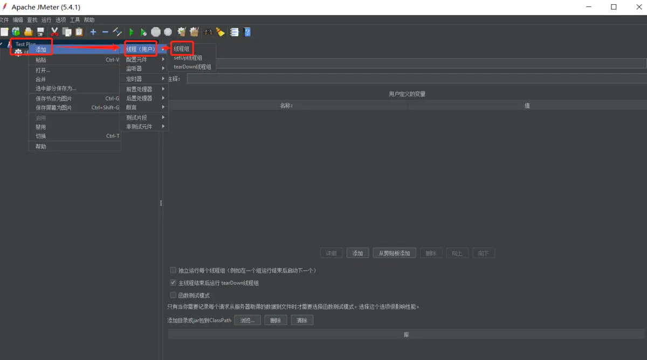Choose 切换 in the context menu
The image size is (647, 360).
click(75, 136)
